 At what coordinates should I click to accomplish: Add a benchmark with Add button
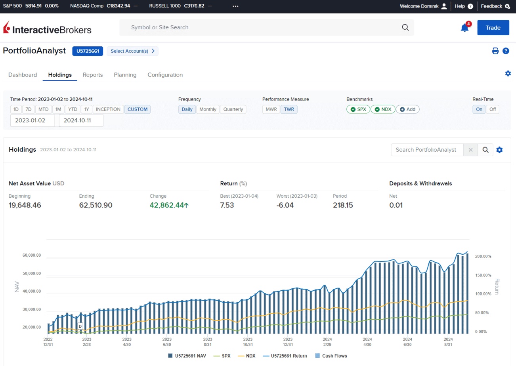click(x=407, y=109)
